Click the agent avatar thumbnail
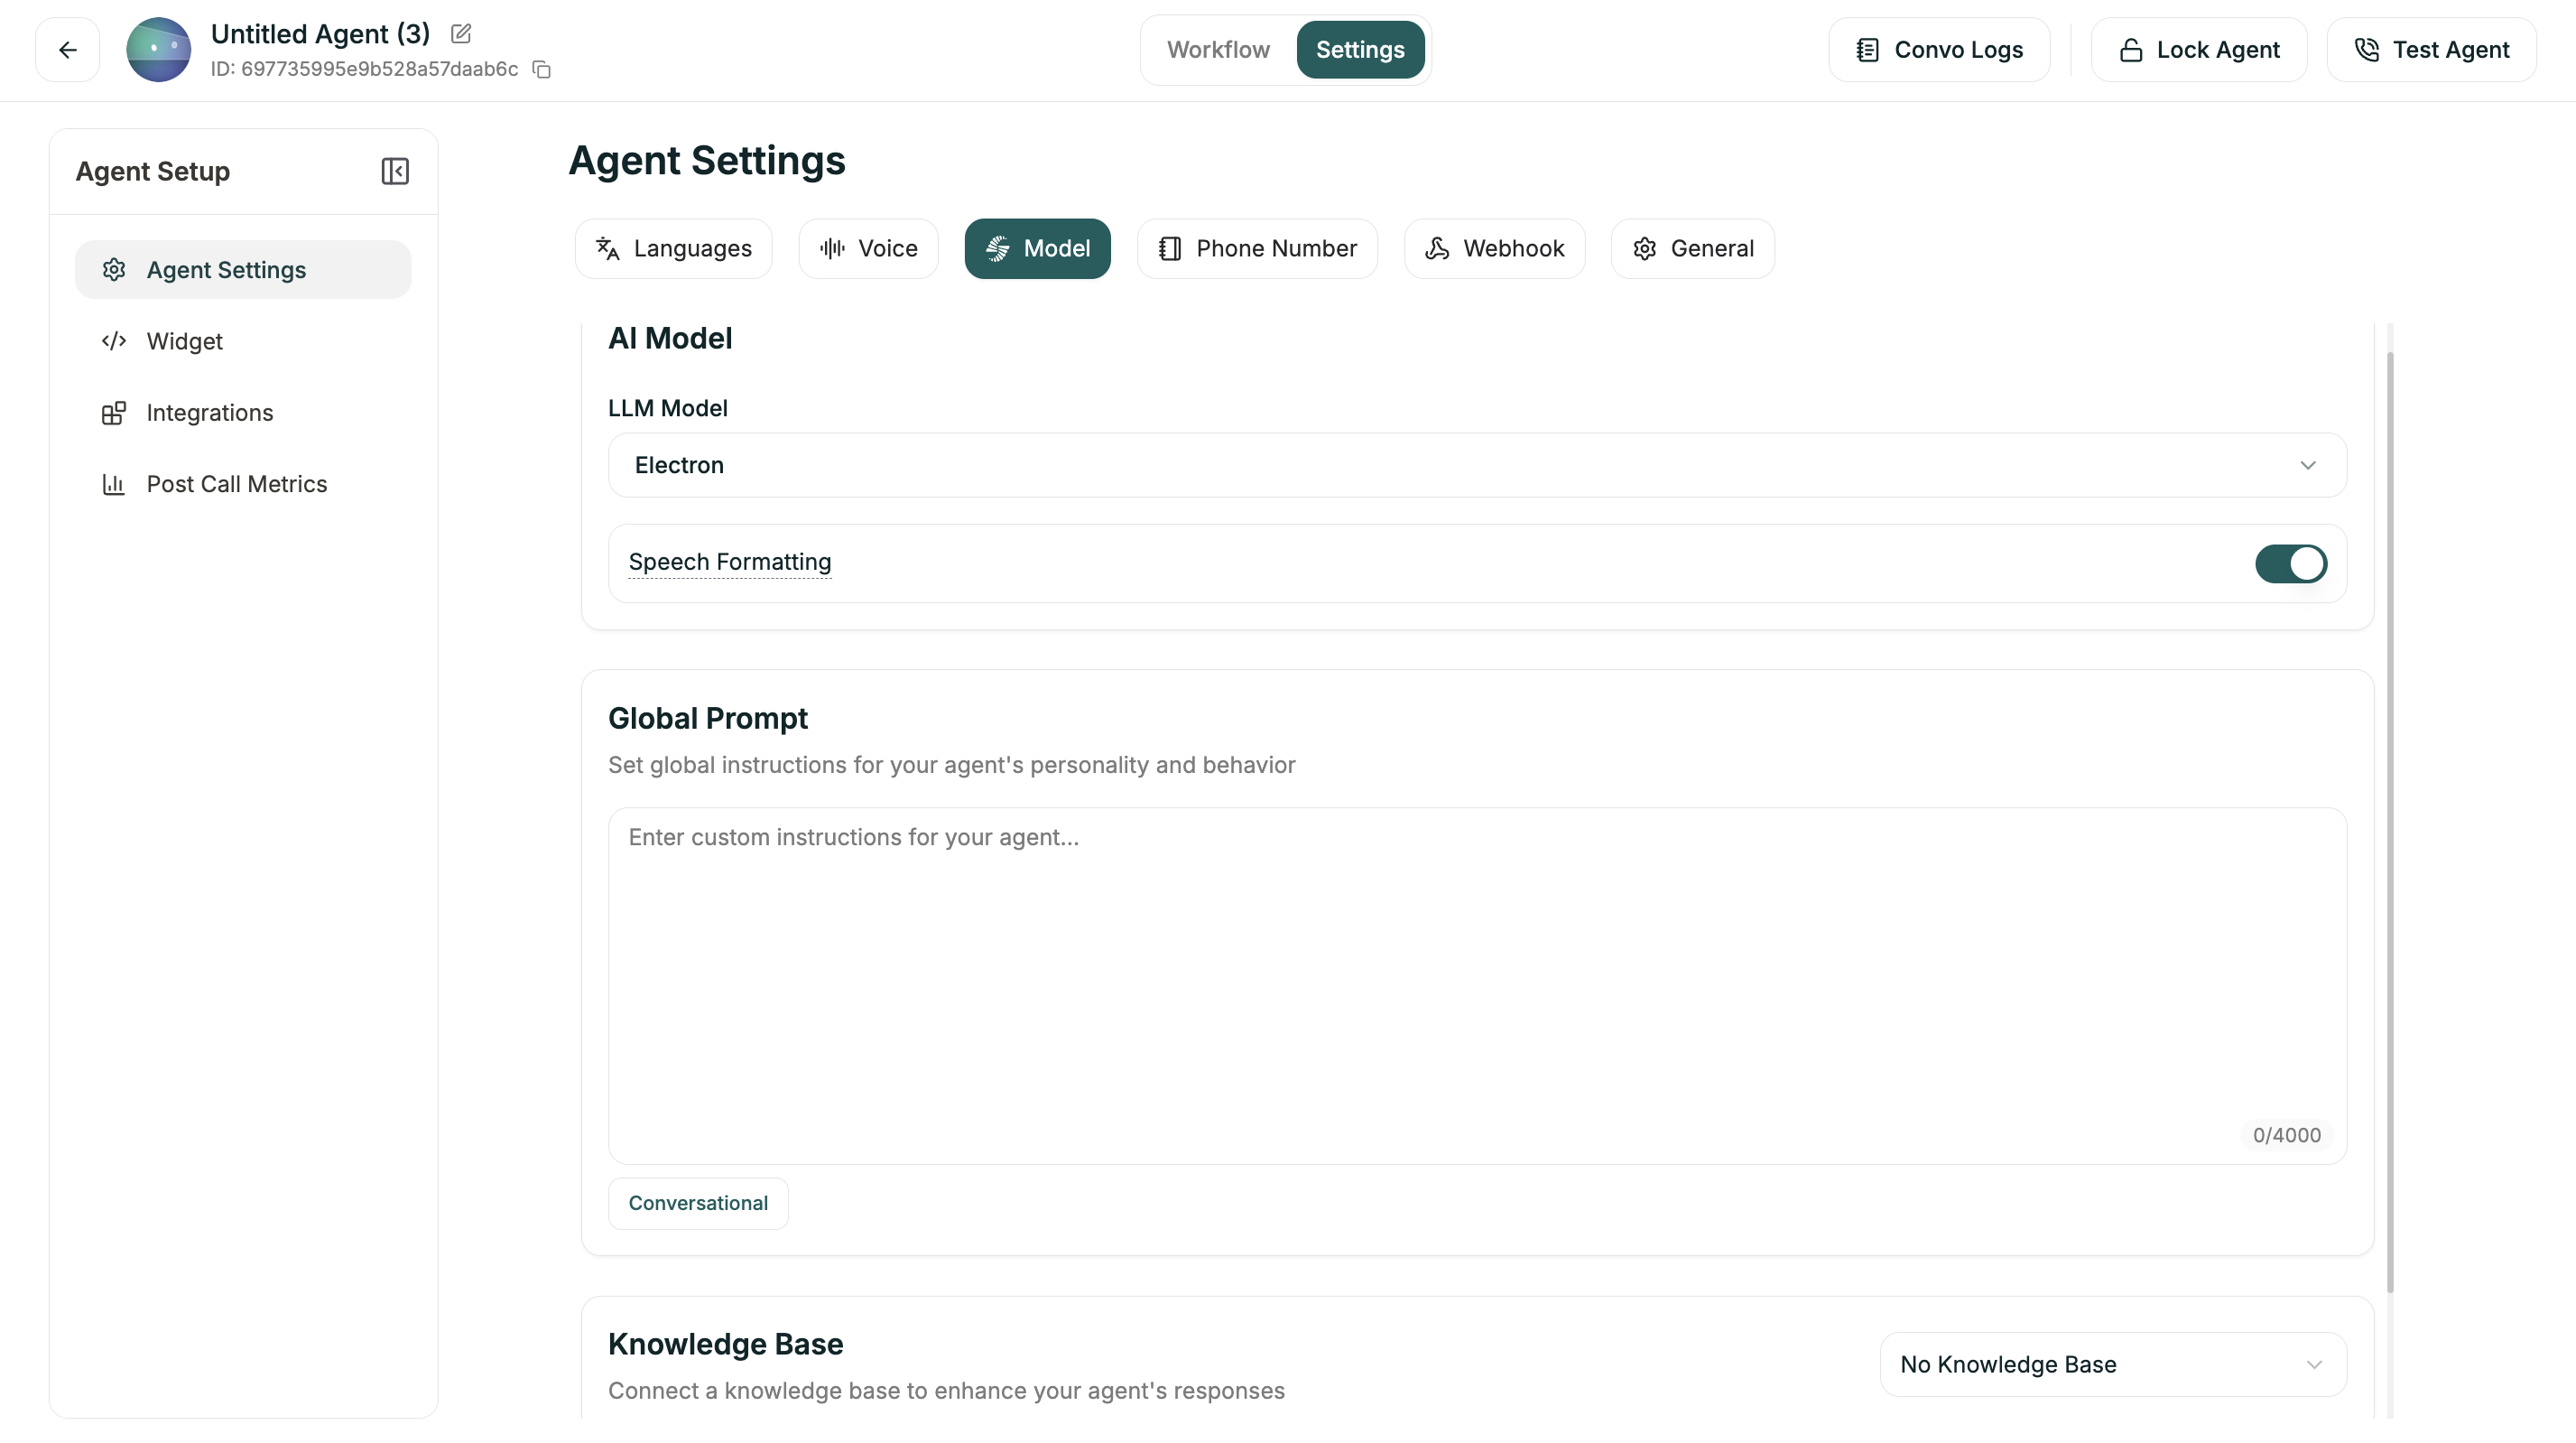Image resolution: width=2576 pixels, height=1443 pixels. pos(158,50)
